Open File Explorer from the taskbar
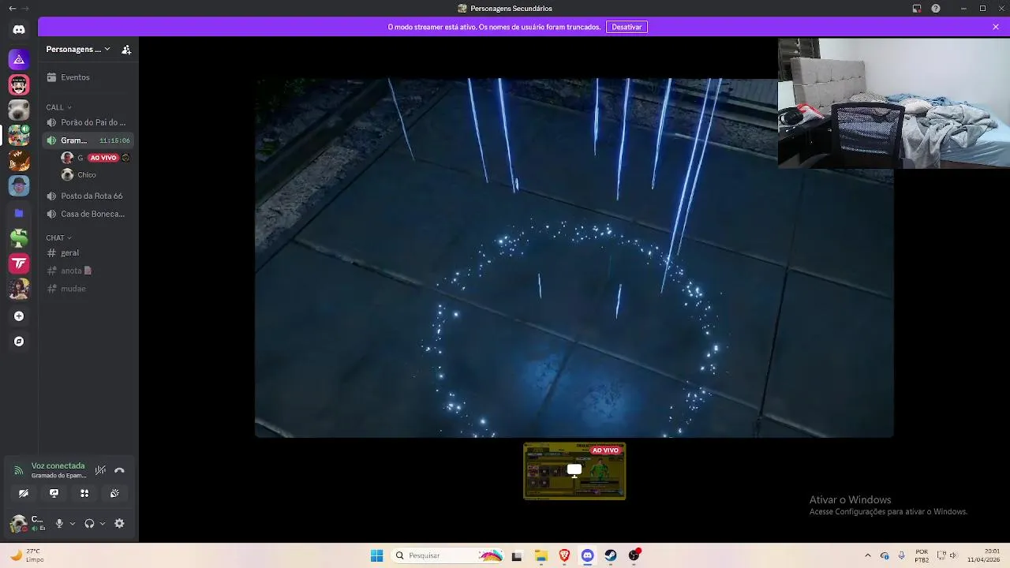1010x568 pixels. tap(541, 555)
